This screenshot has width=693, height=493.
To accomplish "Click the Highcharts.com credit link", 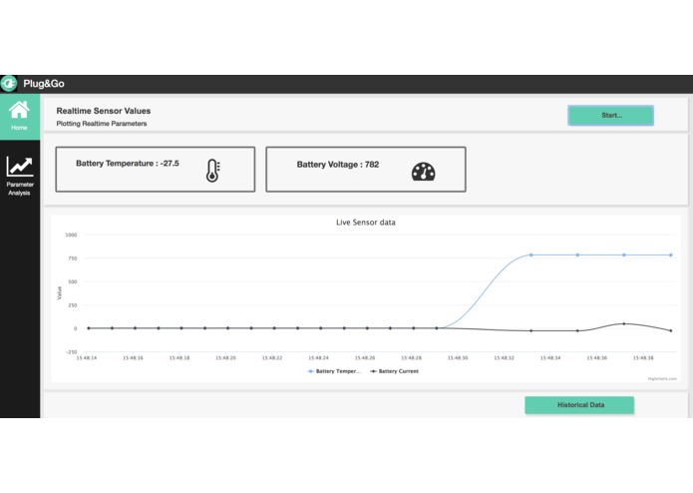I will 662,379.
